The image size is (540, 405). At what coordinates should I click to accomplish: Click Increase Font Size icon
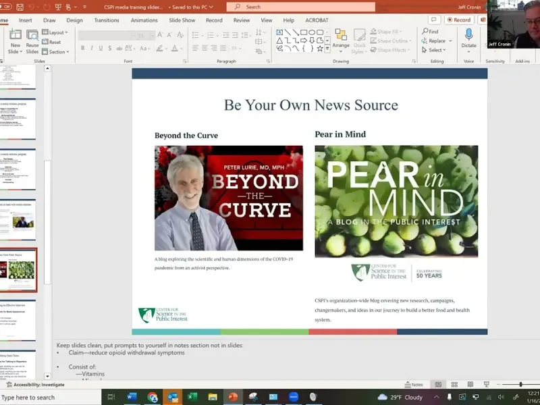point(160,35)
